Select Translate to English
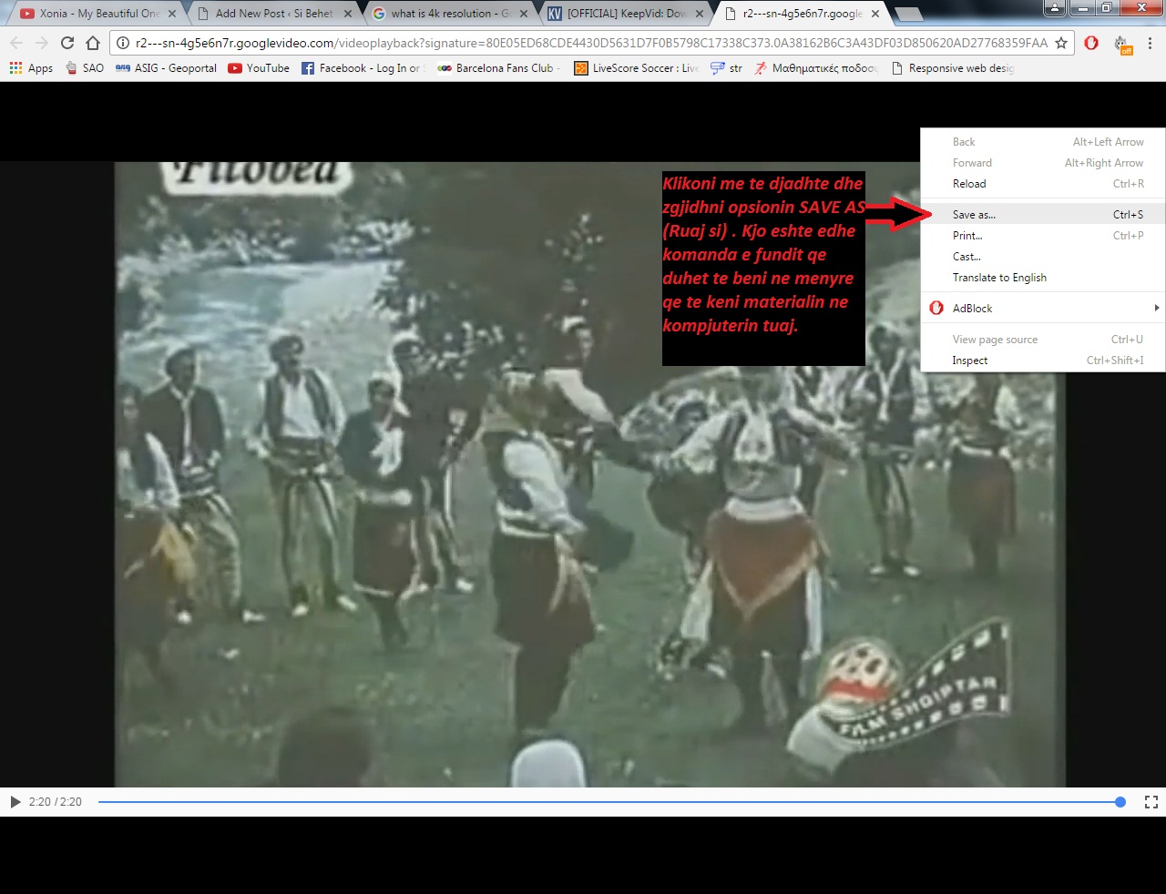1166x894 pixels. coord(1042,278)
